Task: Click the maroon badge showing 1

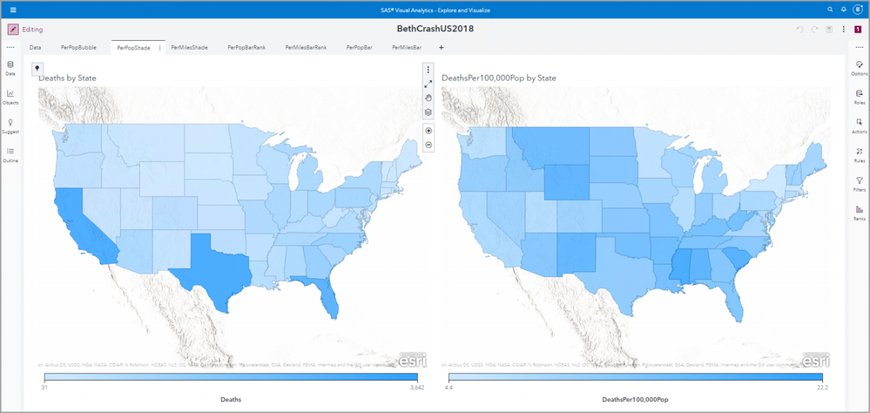Action: pos(857,30)
